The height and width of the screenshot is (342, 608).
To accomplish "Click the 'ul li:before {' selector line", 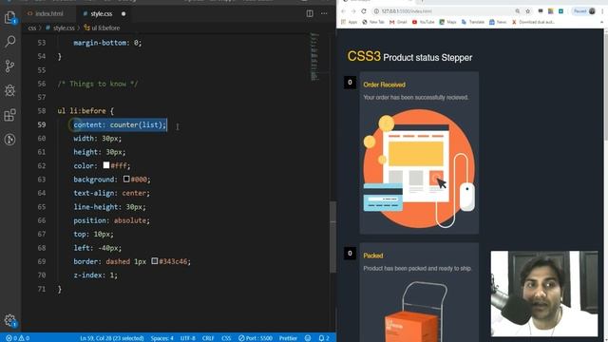I will [85, 111].
